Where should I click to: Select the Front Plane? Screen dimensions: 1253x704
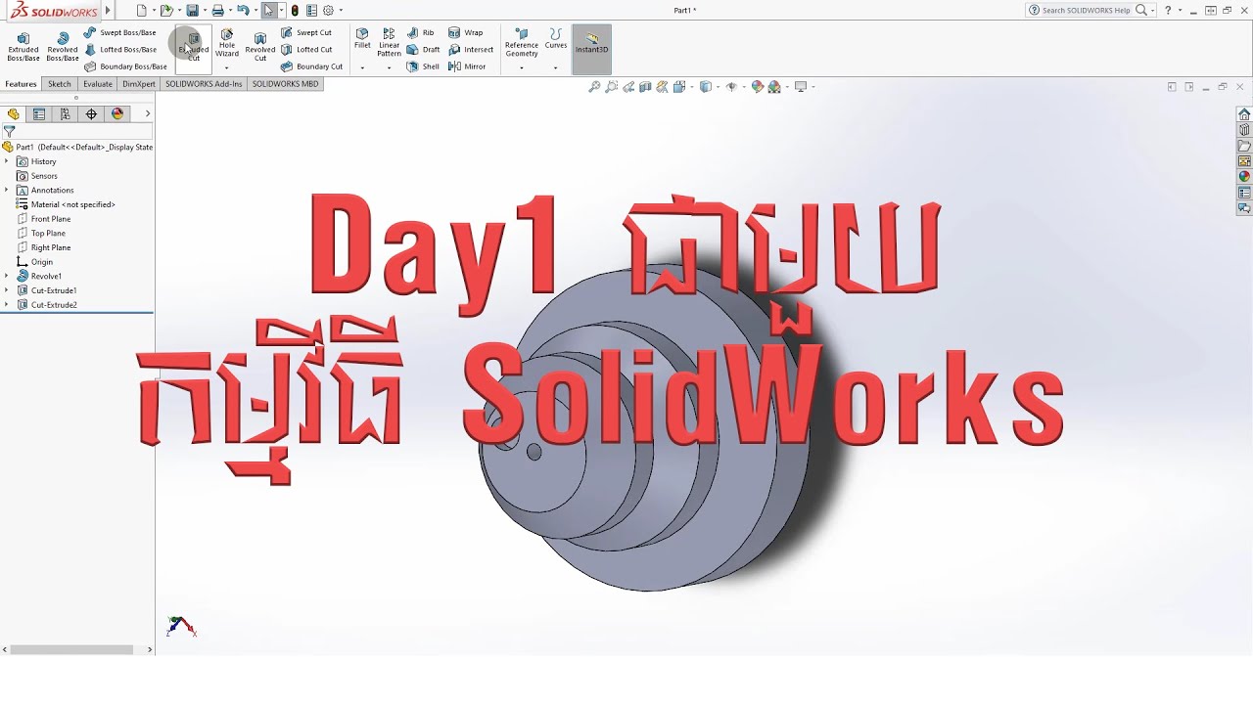(x=51, y=219)
